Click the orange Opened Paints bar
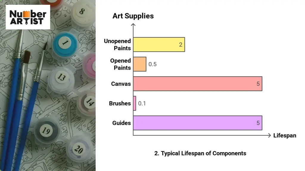The image size is (305, 171). (139, 64)
